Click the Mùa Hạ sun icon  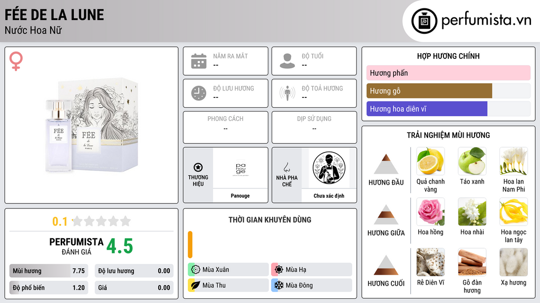(x=278, y=270)
